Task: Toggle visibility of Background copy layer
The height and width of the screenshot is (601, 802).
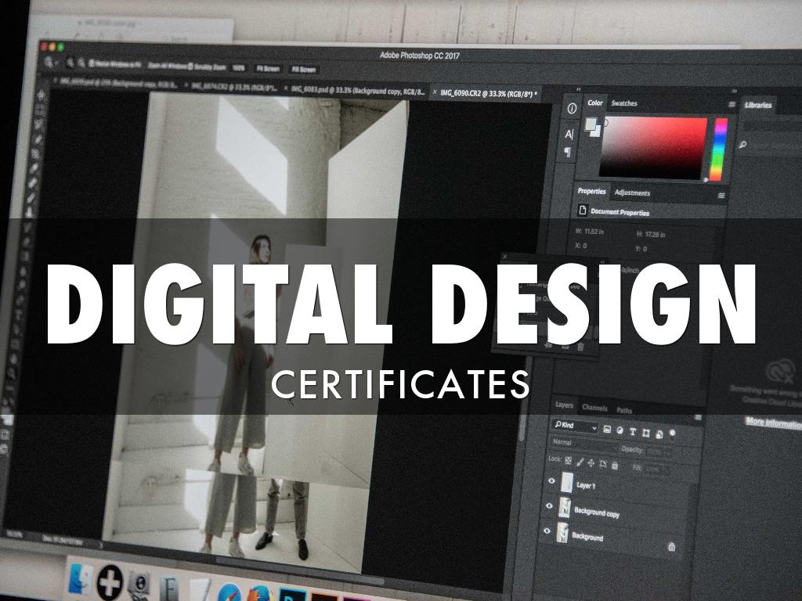Action: 549,506
